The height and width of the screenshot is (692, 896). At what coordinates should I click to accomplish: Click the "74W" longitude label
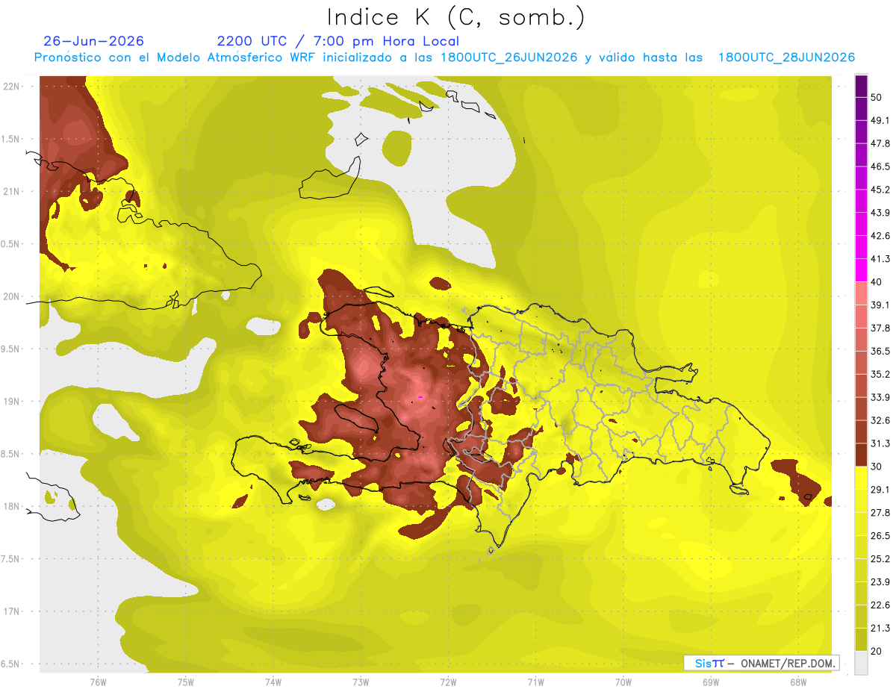coord(273,682)
